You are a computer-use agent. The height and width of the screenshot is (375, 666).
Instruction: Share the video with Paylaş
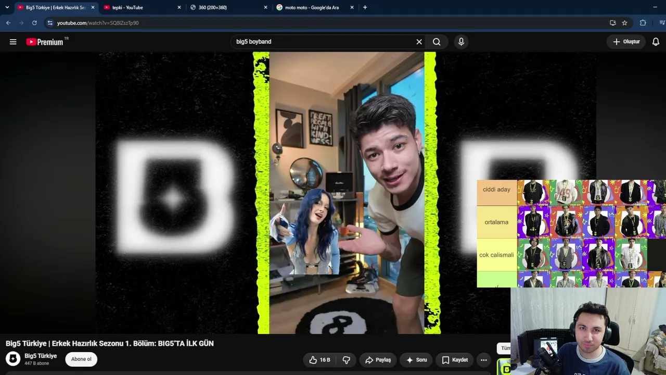point(378,360)
